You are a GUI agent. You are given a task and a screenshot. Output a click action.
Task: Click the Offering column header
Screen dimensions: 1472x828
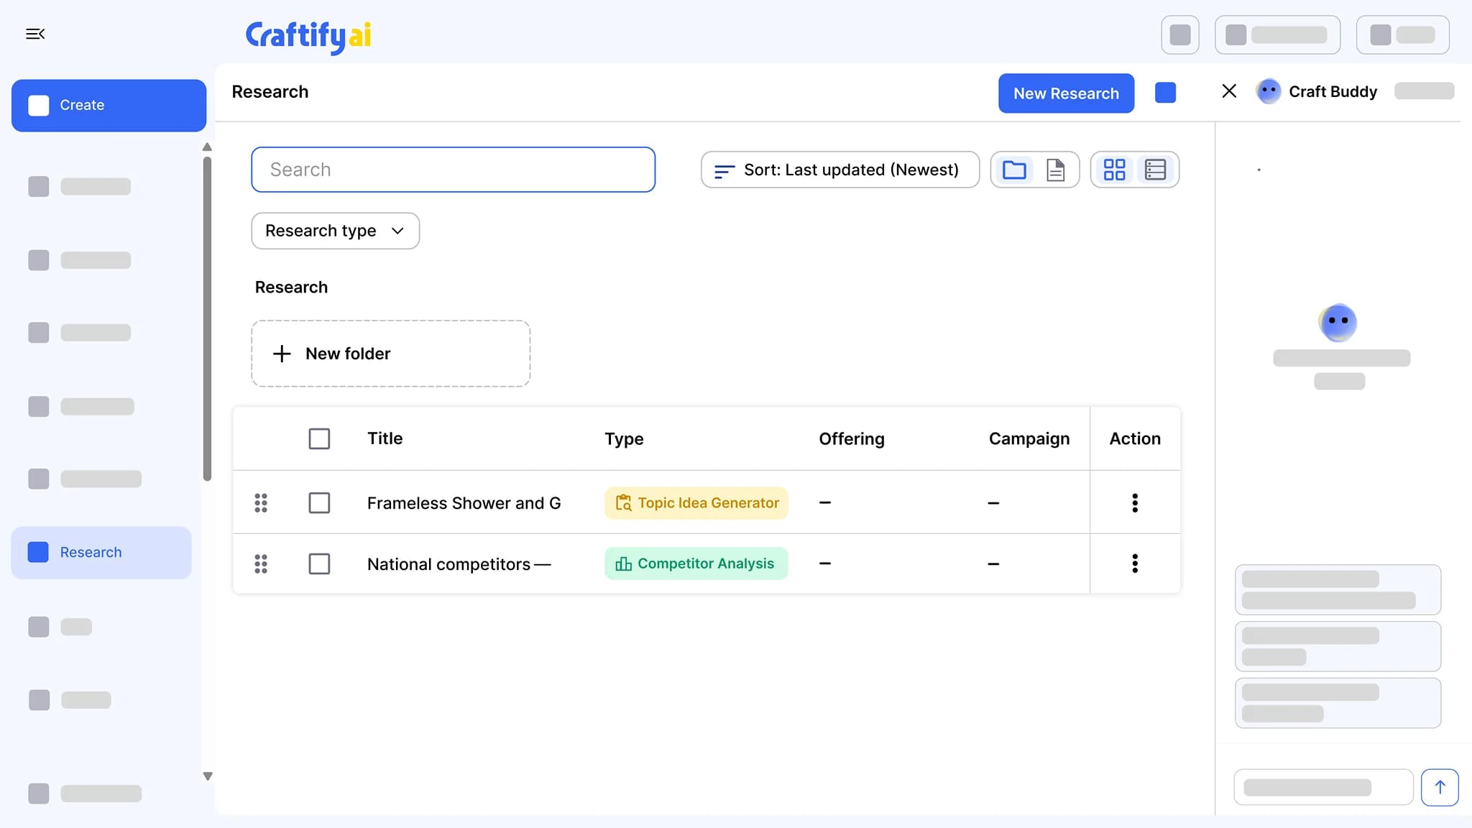click(x=852, y=438)
